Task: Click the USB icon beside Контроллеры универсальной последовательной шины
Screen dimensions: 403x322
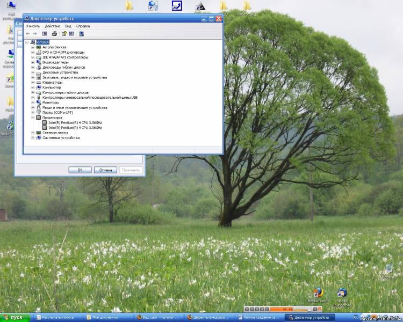Action: point(39,97)
